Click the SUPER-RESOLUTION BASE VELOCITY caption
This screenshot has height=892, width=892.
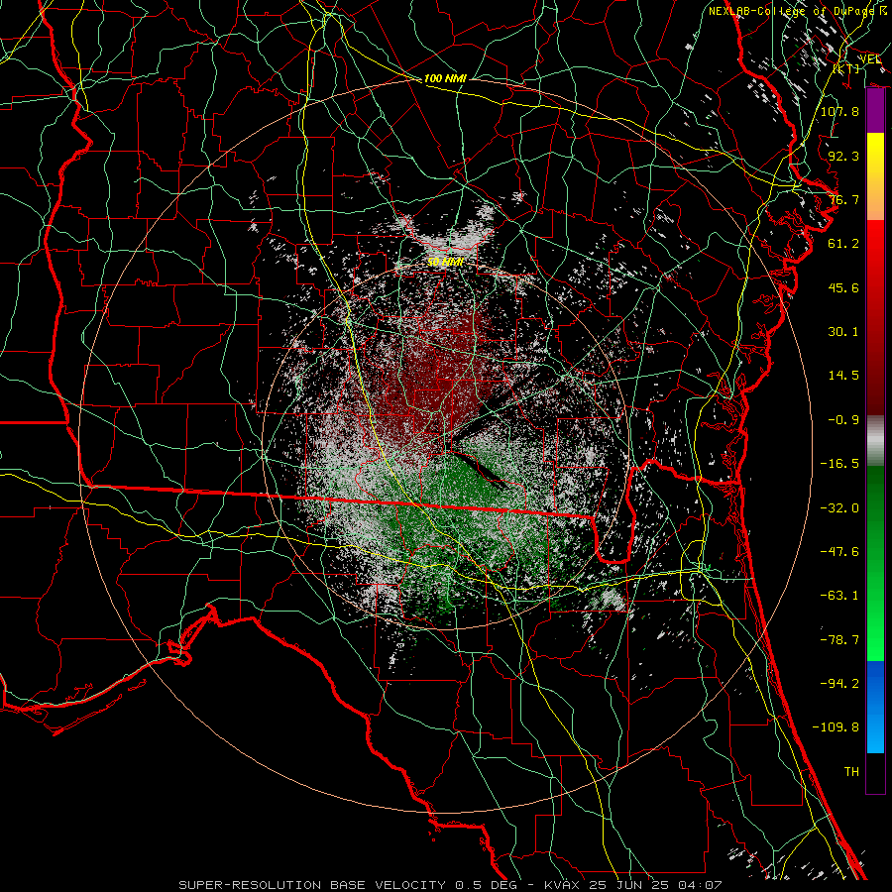pyautogui.click(x=312, y=885)
